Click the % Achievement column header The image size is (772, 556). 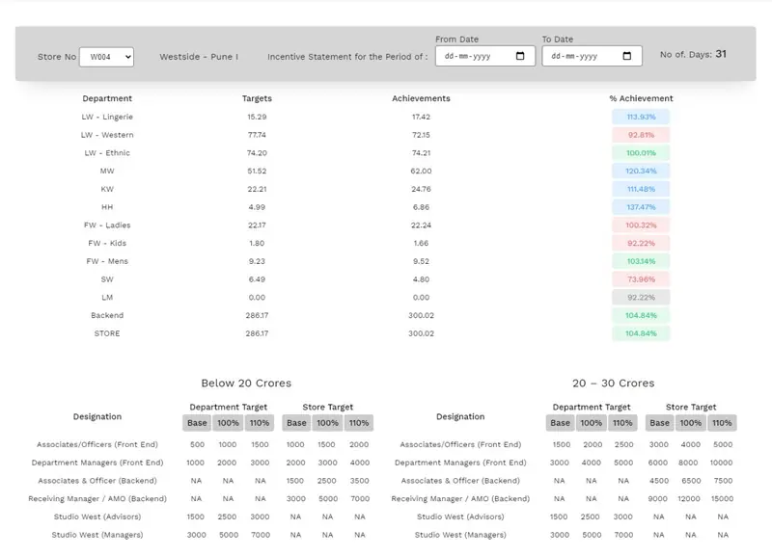[x=641, y=98]
